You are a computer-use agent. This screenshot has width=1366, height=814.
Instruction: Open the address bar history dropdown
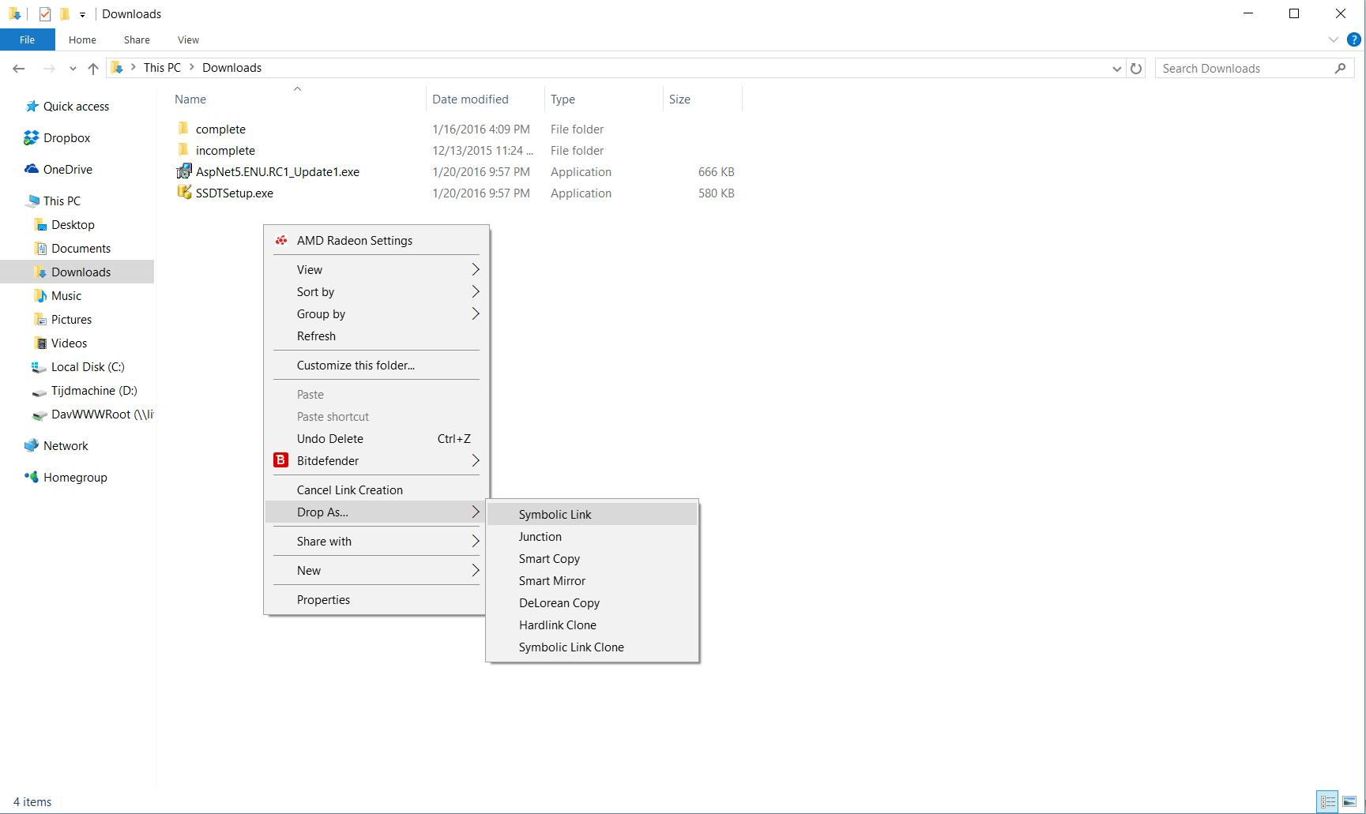(x=1116, y=69)
